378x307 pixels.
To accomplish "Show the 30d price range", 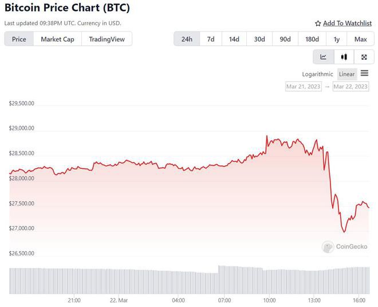I will [x=259, y=39].
